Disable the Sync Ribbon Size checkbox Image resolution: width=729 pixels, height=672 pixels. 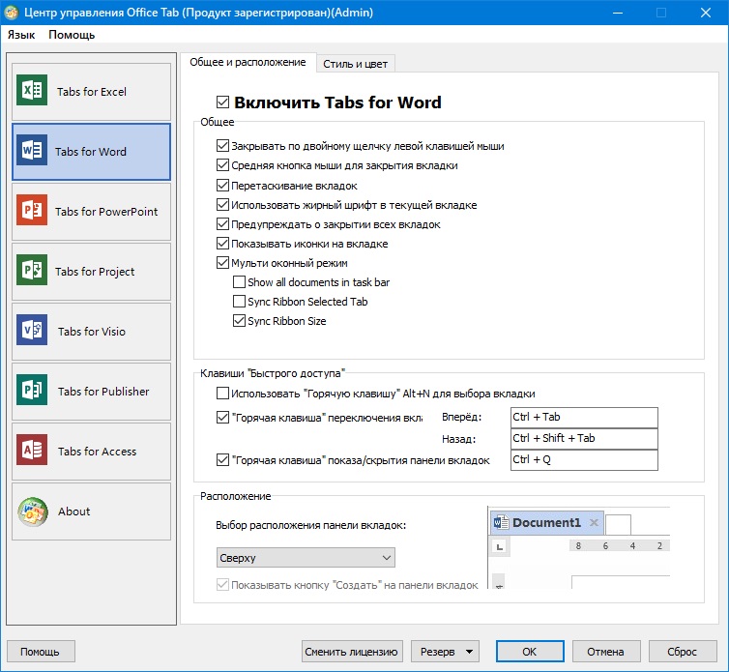(x=240, y=321)
